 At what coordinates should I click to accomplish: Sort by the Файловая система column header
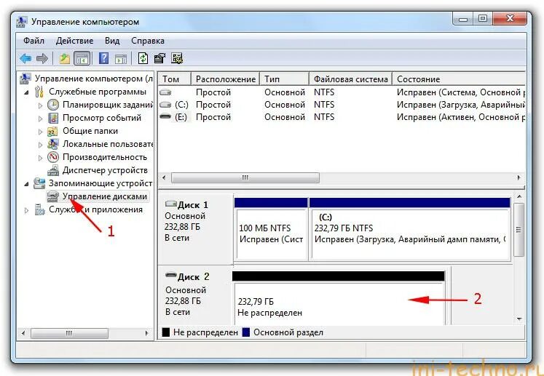(x=350, y=79)
